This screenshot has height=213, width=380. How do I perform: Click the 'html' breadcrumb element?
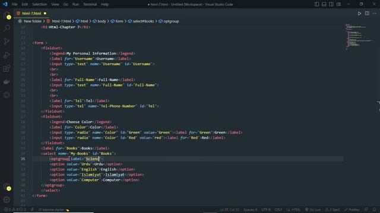(84, 21)
